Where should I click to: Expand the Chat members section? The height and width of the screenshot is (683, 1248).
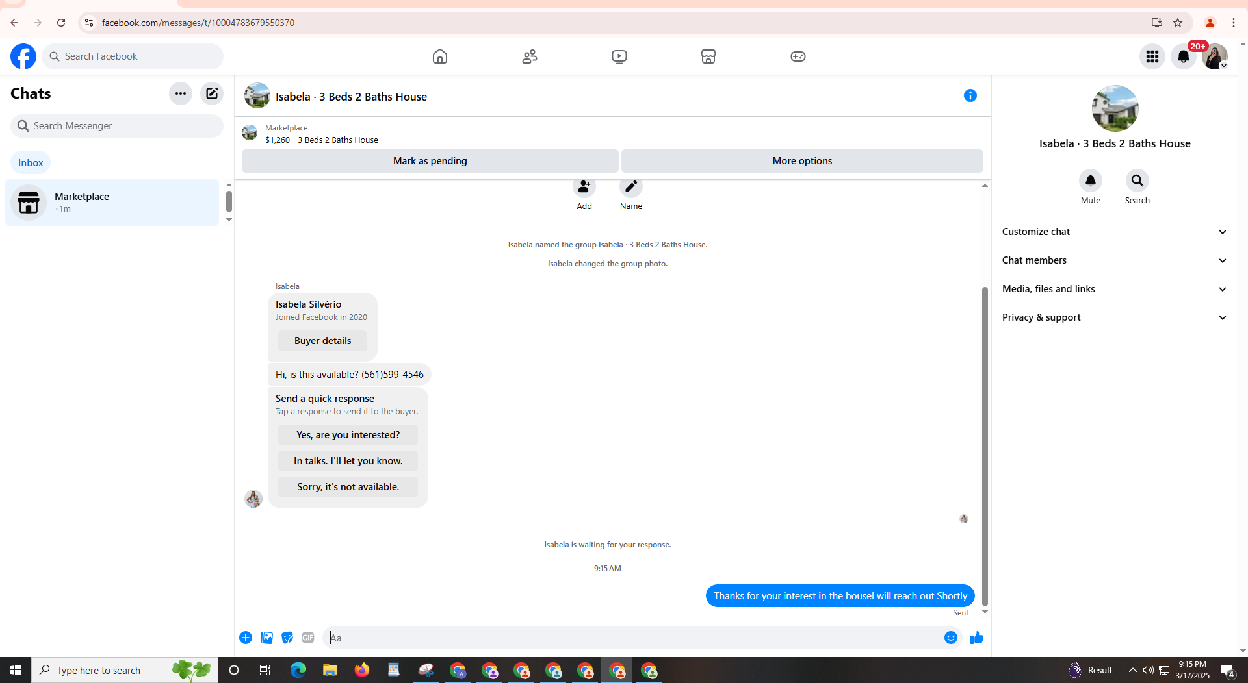click(1115, 260)
